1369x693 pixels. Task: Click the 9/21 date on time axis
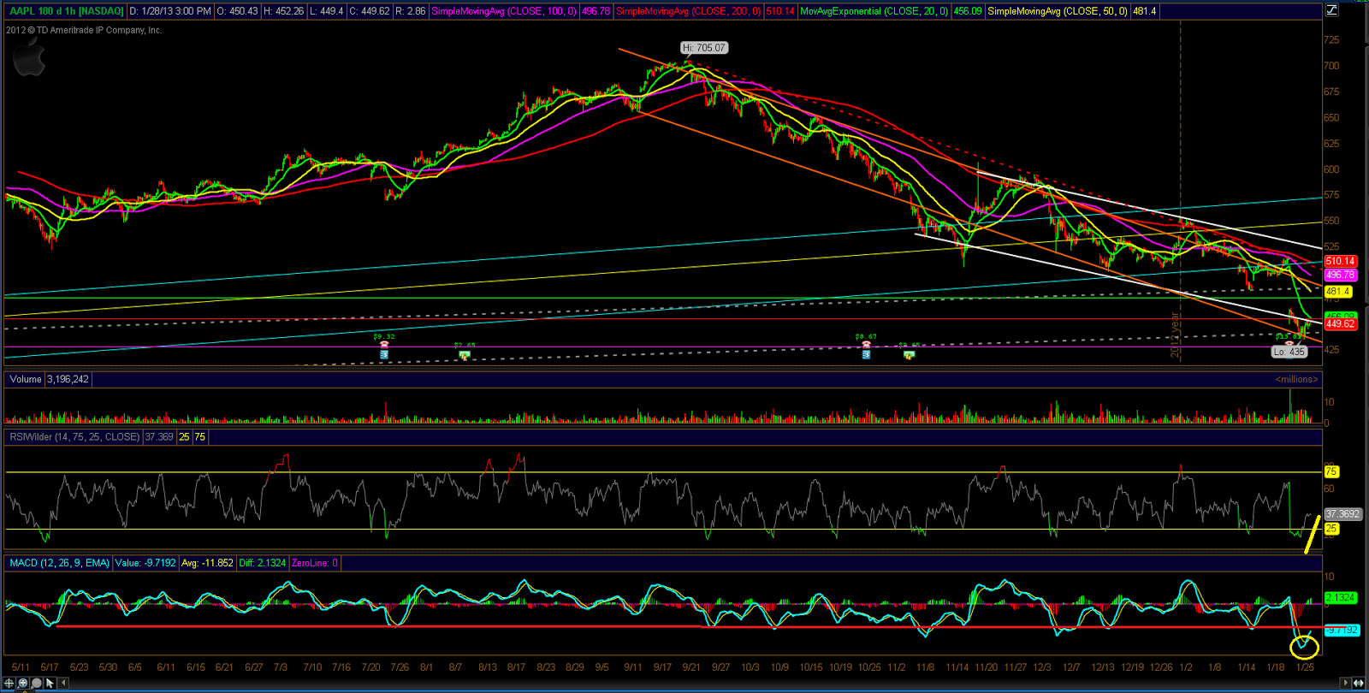pos(691,667)
